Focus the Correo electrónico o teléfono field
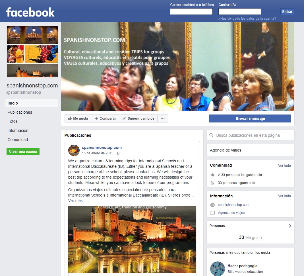The image size is (304, 276). [x=191, y=12]
